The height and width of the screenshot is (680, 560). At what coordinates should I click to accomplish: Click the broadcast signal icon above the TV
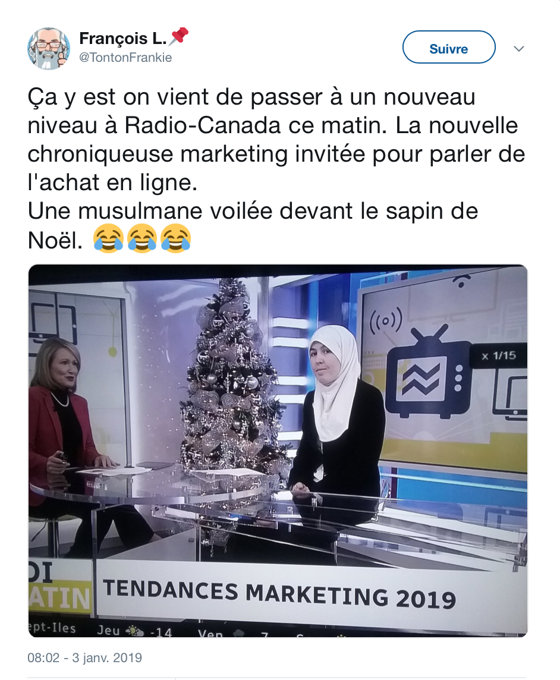(x=386, y=320)
